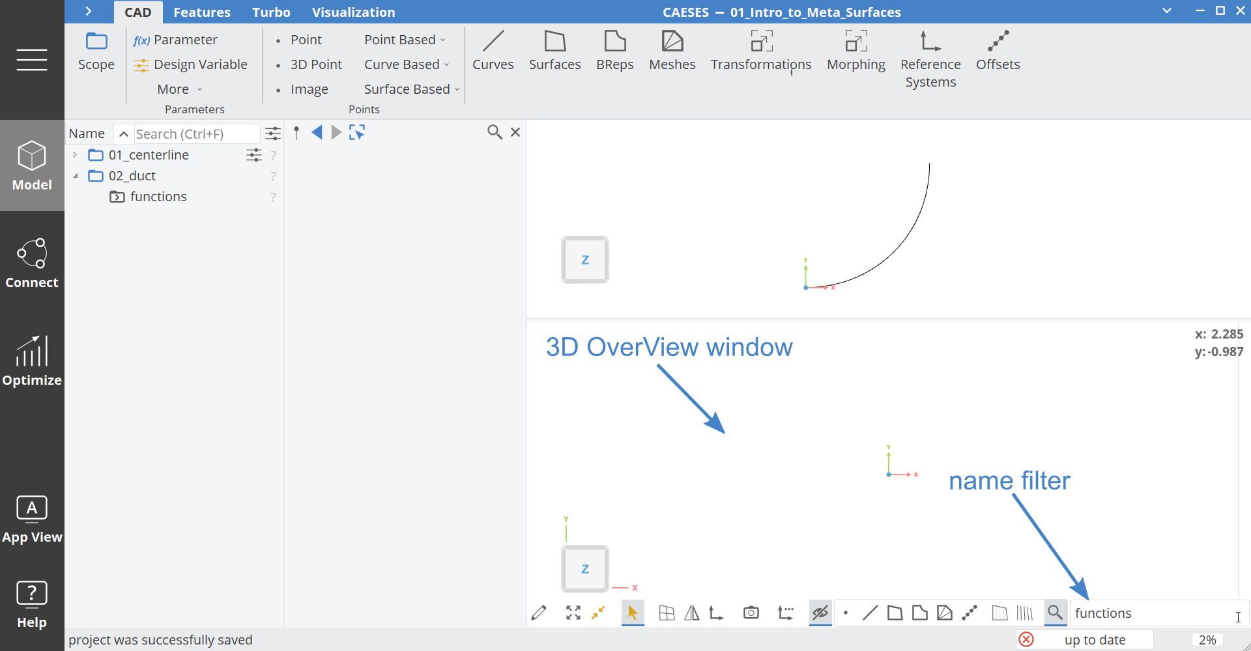Toggle the select arrow mode button
This screenshot has height=651, width=1251.
[632, 613]
